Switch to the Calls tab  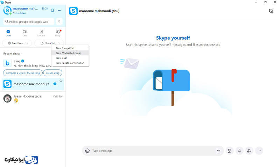(x=24, y=33)
